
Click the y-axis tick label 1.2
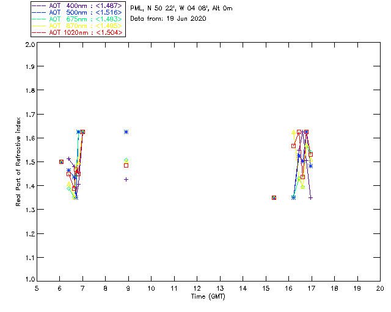(30, 234)
